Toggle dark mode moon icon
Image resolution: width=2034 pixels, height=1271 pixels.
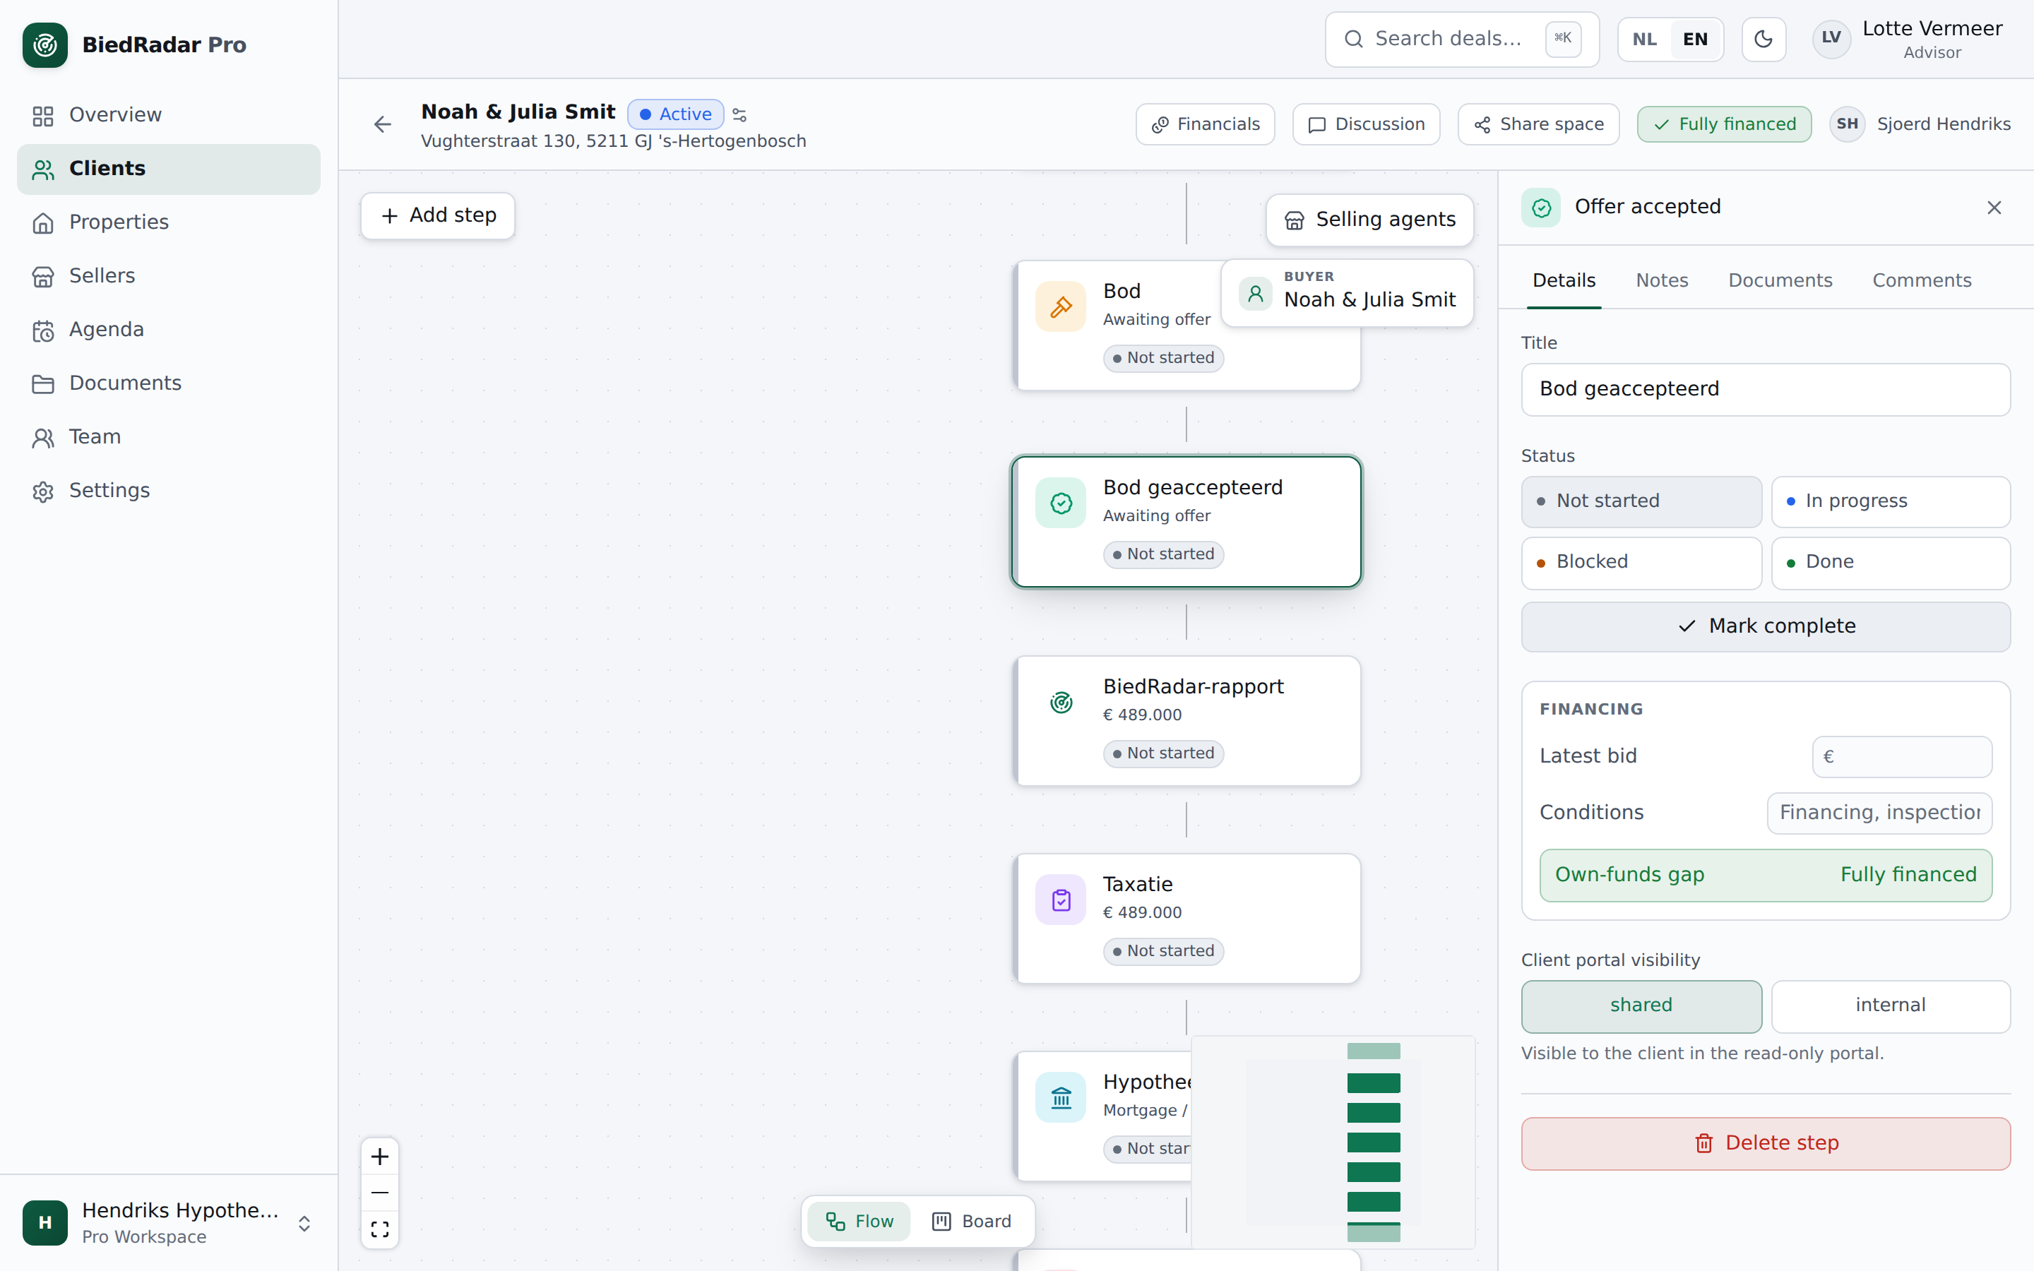pos(1764,39)
